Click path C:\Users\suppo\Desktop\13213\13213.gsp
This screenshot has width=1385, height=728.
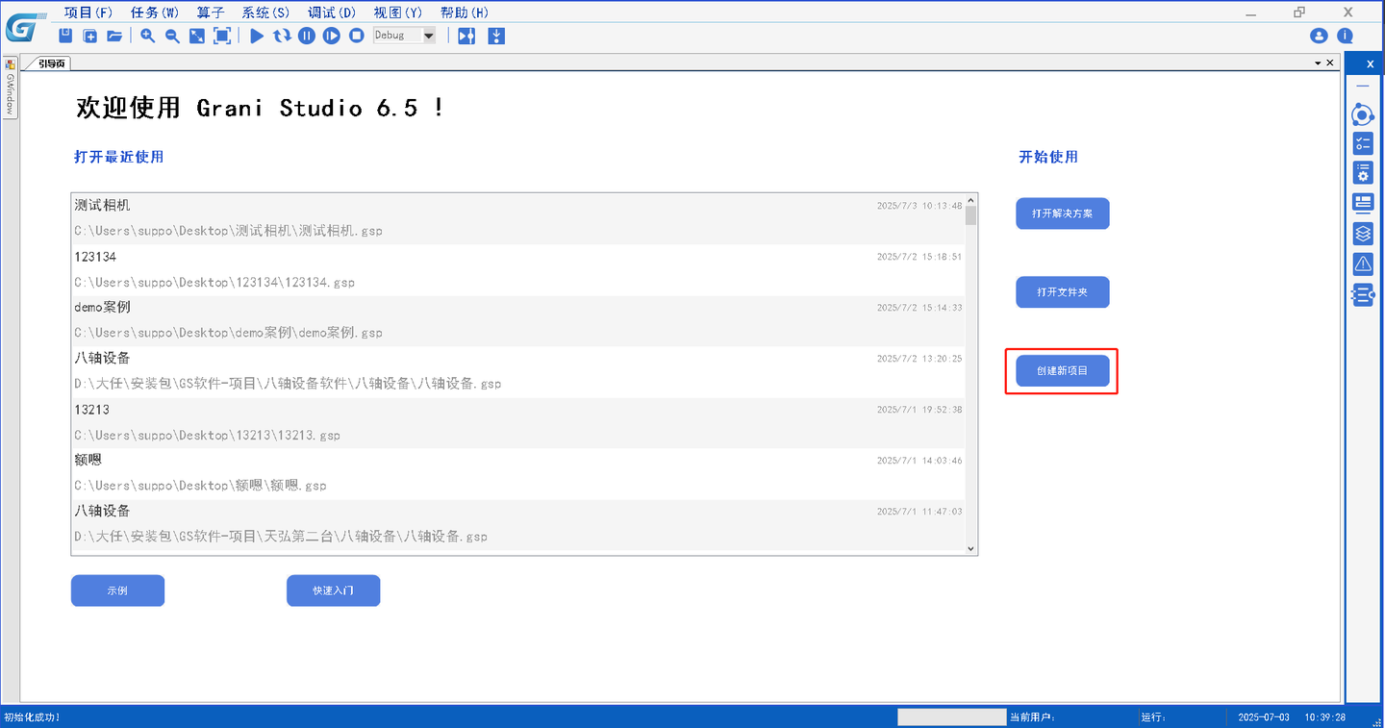(208, 436)
